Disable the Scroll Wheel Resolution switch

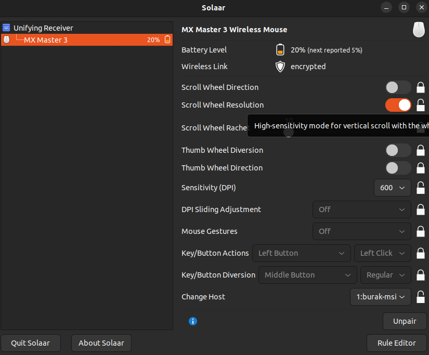(398, 105)
